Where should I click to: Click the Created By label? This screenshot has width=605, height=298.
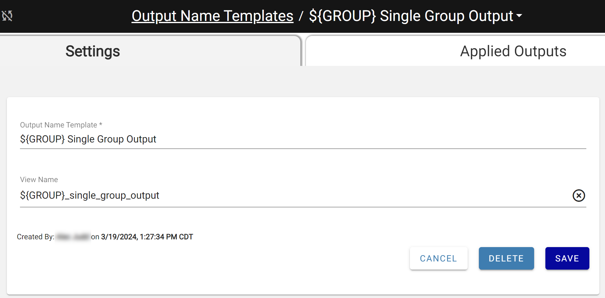coord(36,237)
